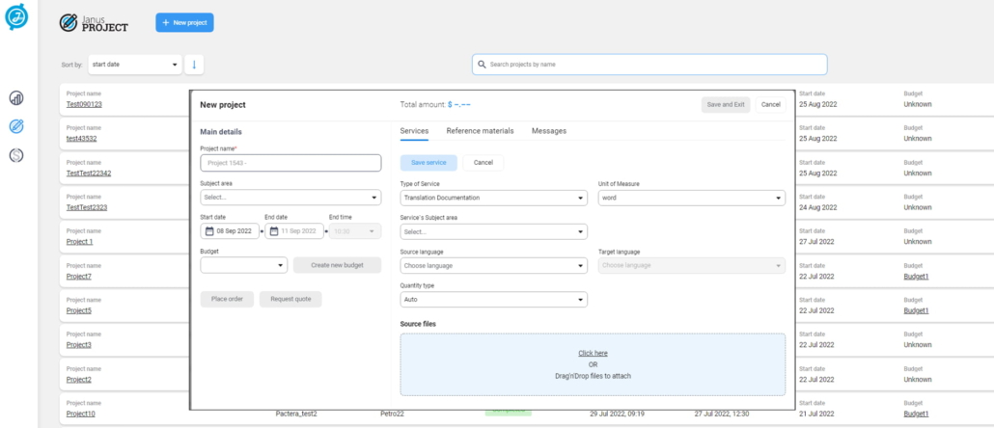Expand the Unit of Measure dropdown
This screenshot has height=428, width=994.
pyautogui.click(x=692, y=198)
